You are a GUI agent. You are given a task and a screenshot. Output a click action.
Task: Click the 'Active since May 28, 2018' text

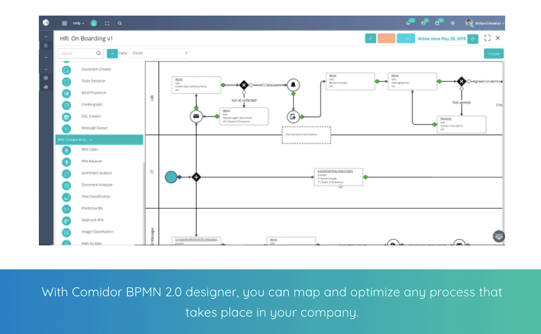(x=441, y=39)
